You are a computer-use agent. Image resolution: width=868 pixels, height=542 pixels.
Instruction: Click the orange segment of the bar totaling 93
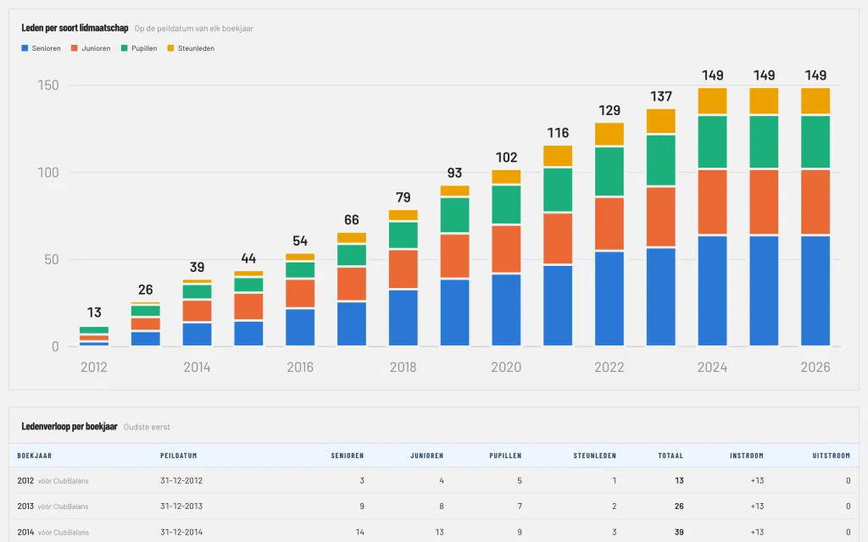click(455, 256)
